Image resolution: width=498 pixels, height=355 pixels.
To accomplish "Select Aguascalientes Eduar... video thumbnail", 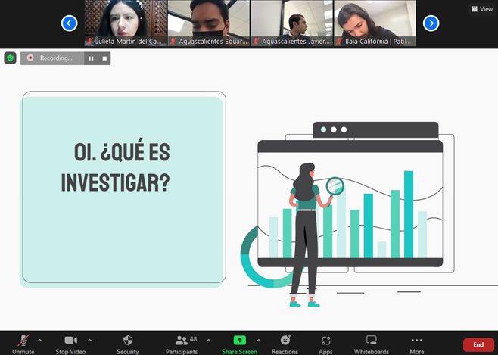I will click(x=209, y=23).
